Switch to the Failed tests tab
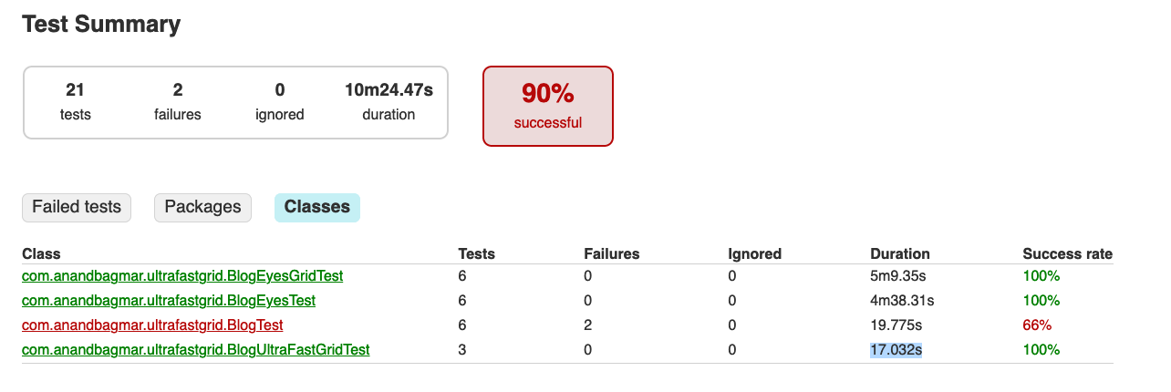 click(x=77, y=207)
